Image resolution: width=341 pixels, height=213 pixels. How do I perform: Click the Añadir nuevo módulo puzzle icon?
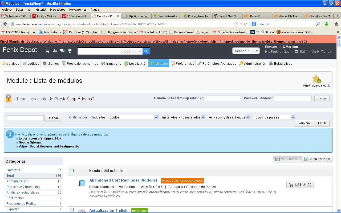[316, 79]
